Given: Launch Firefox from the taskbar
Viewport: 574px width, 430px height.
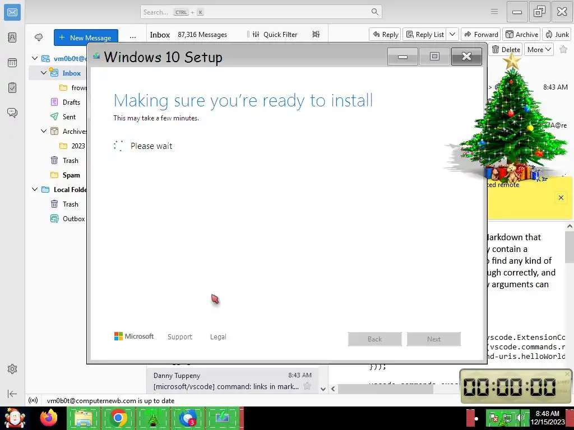Looking at the screenshot, I should click(49, 418).
